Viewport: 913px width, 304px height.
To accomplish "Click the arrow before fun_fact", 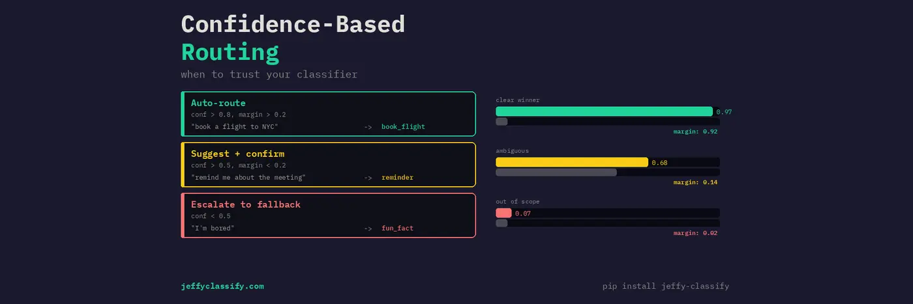I will click(x=368, y=228).
